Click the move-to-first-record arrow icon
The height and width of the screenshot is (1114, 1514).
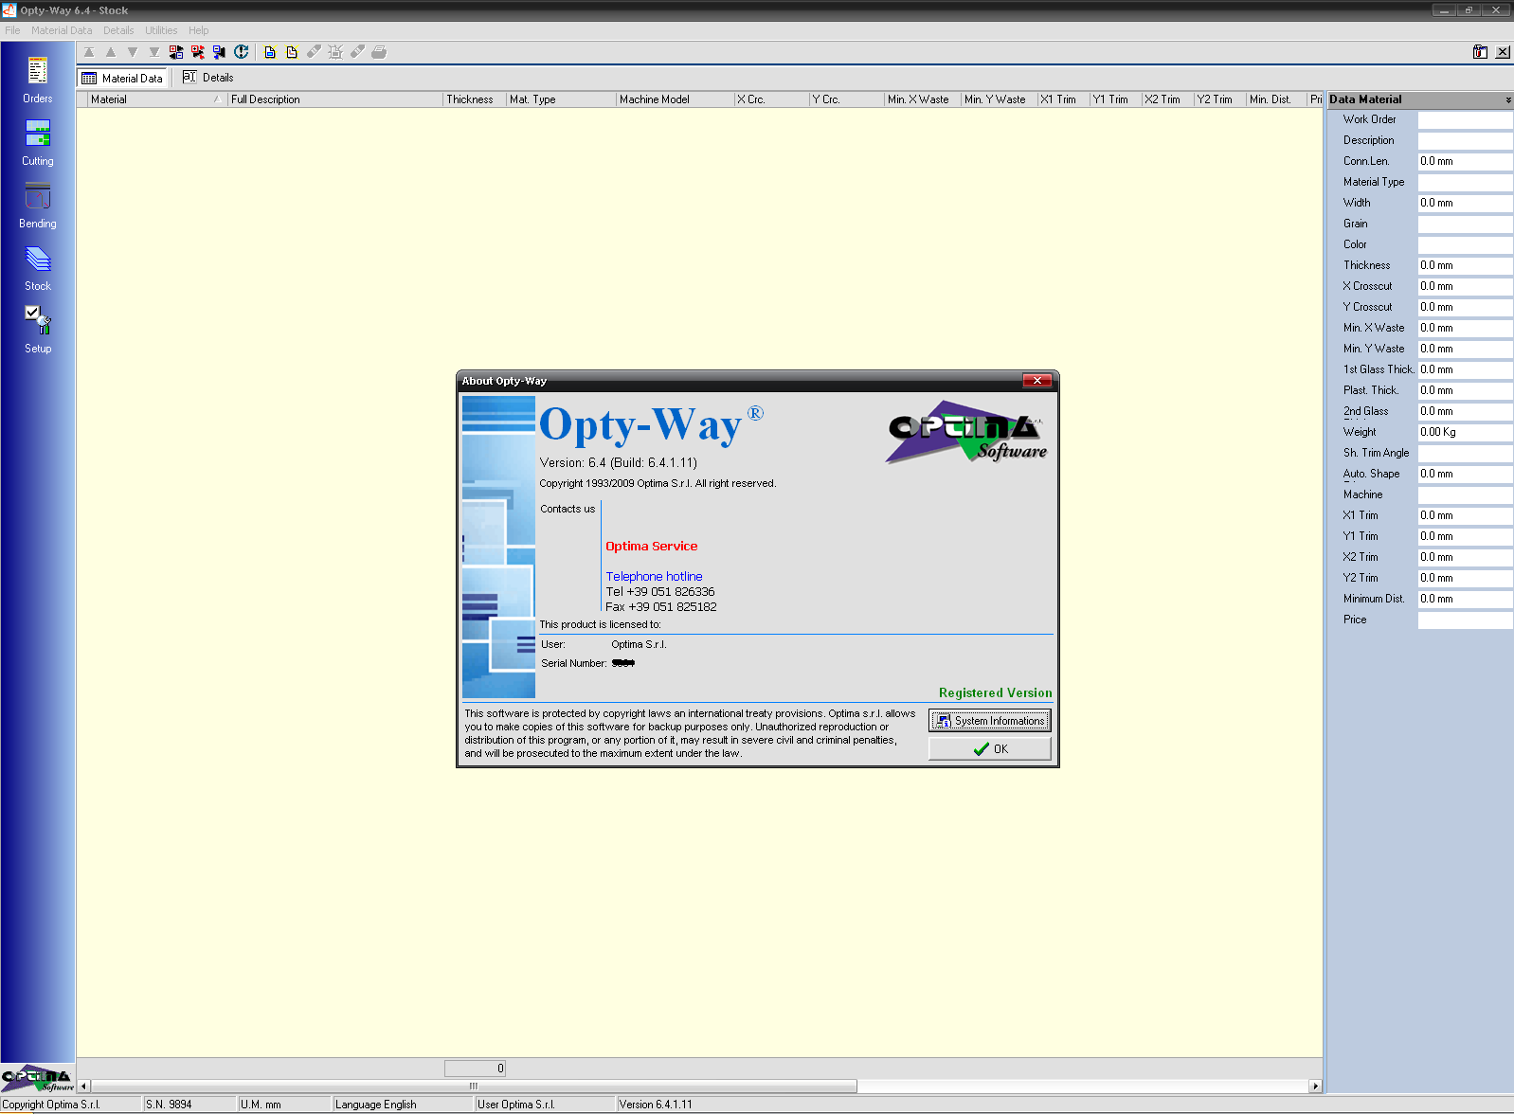point(89,52)
